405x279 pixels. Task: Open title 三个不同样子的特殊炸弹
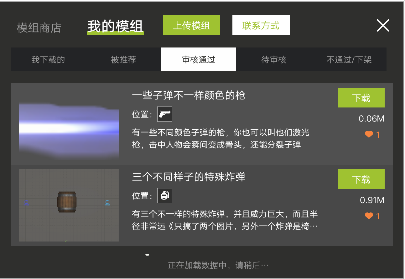(189, 177)
